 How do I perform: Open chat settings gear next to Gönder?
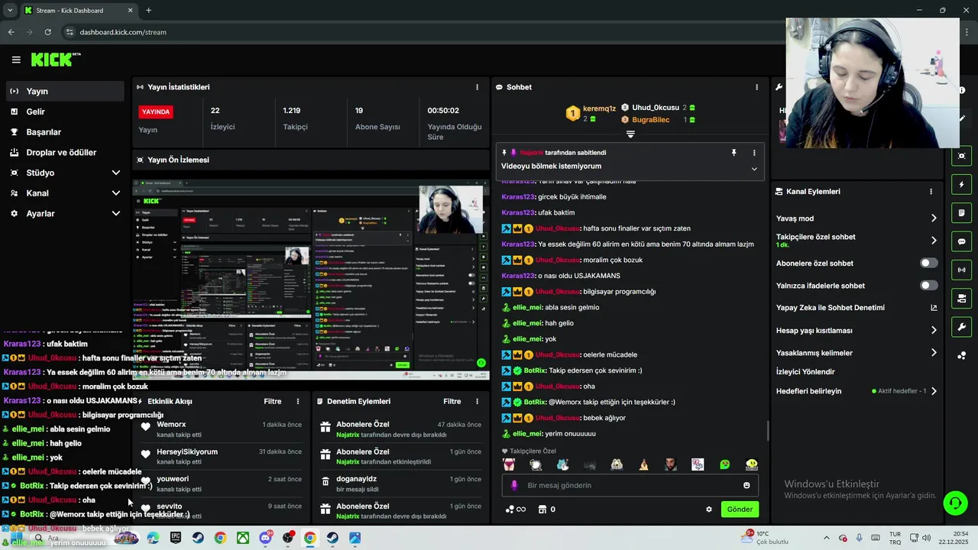pyautogui.click(x=709, y=510)
